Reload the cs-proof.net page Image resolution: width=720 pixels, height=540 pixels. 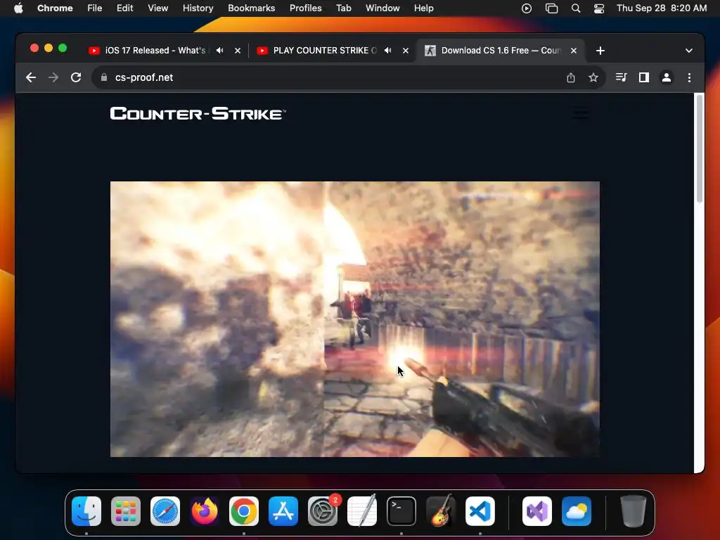pos(76,77)
